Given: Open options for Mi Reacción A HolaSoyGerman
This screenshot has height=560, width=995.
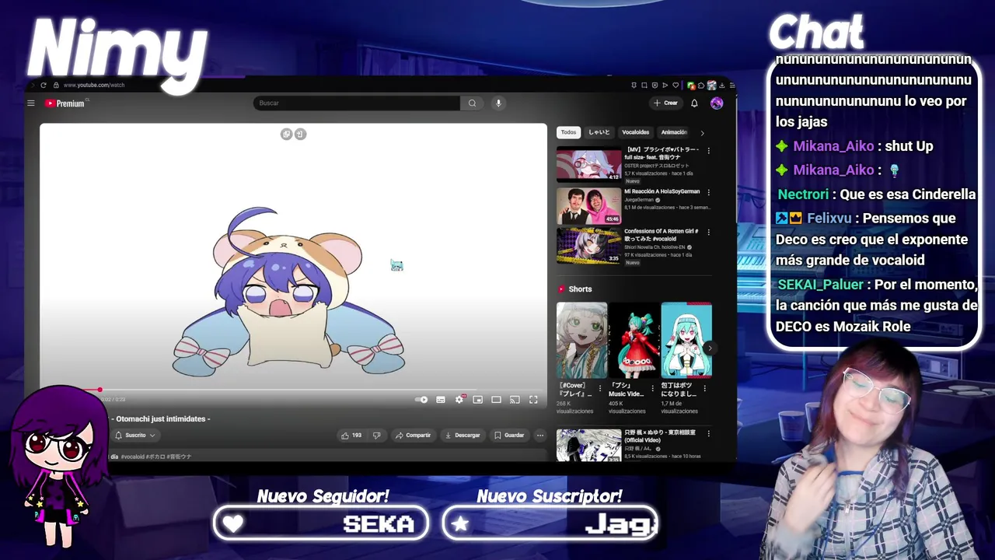Looking at the screenshot, I should point(708,192).
